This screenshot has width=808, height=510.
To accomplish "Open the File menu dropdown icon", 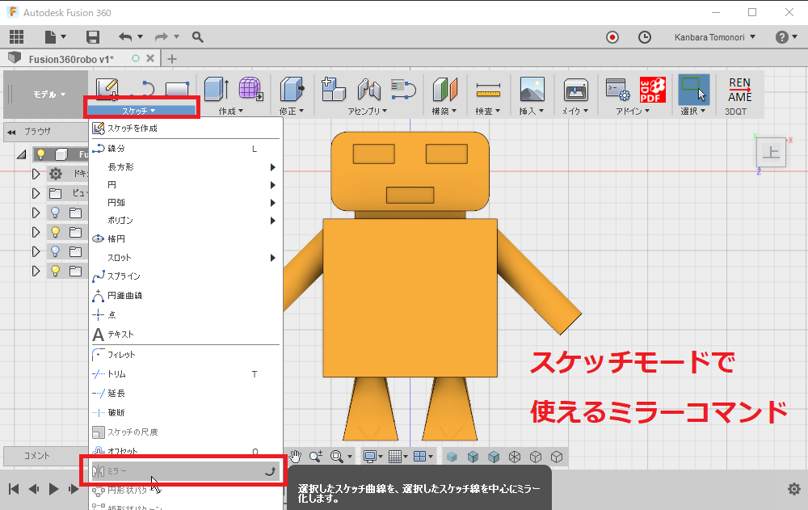I will pyautogui.click(x=55, y=36).
